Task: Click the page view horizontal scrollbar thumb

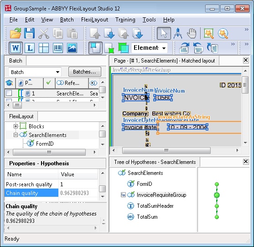Action: (166, 150)
